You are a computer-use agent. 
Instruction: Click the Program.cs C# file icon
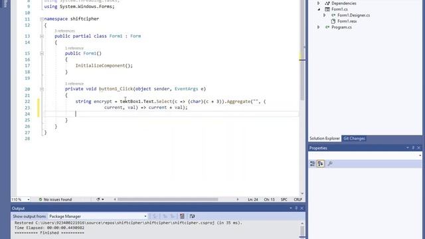point(327,27)
